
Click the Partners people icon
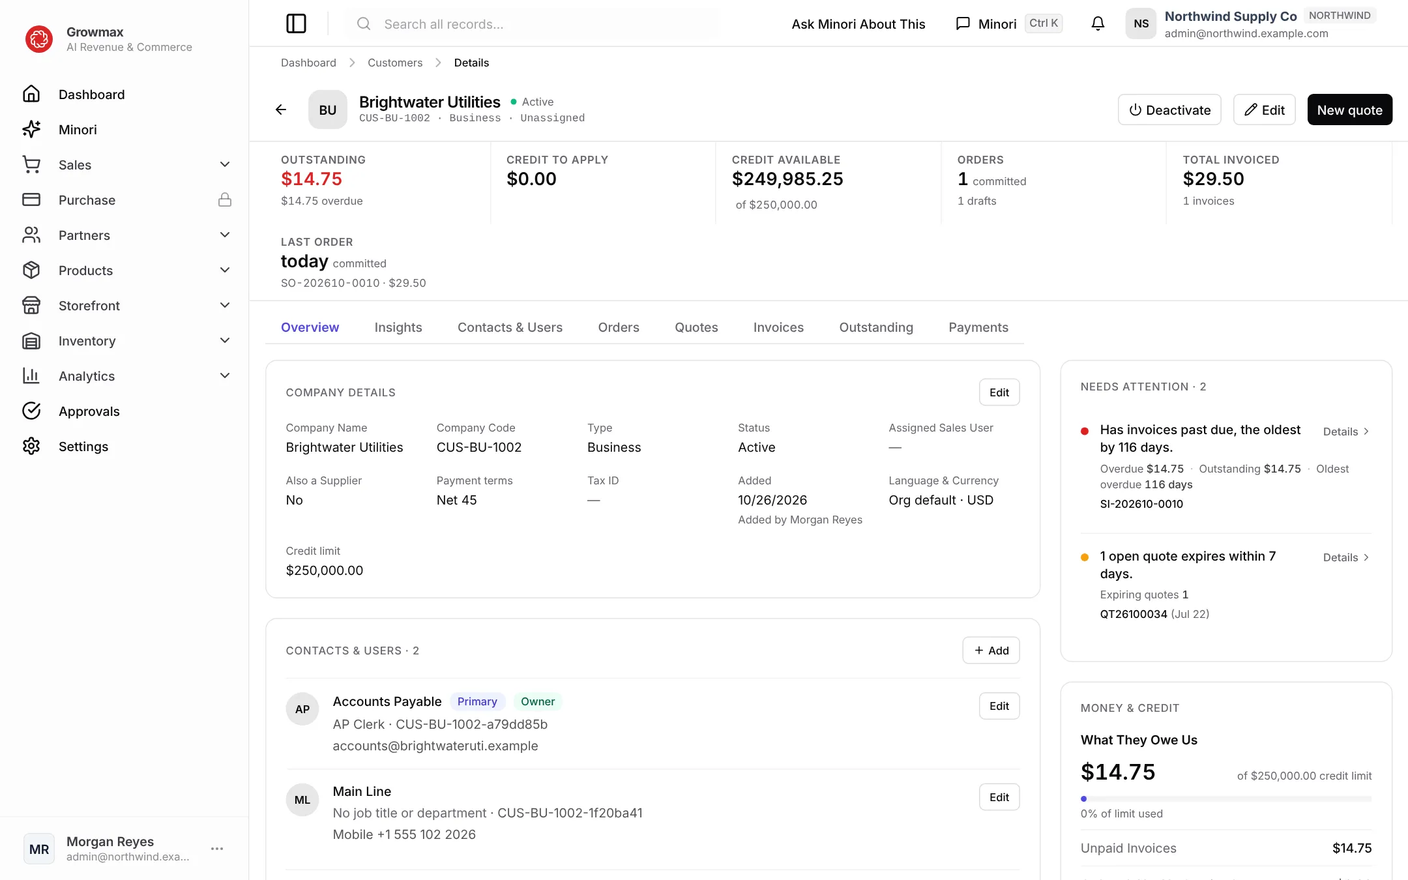(31, 235)
